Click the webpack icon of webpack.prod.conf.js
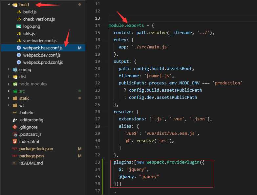Viewport: 257px width, 195px height. click(x=19, y=62)
